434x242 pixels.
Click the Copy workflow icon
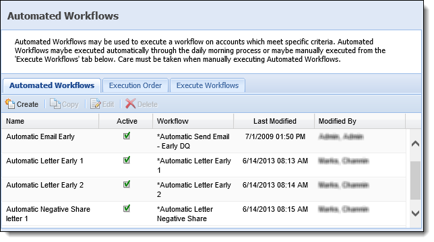point(55,104)
